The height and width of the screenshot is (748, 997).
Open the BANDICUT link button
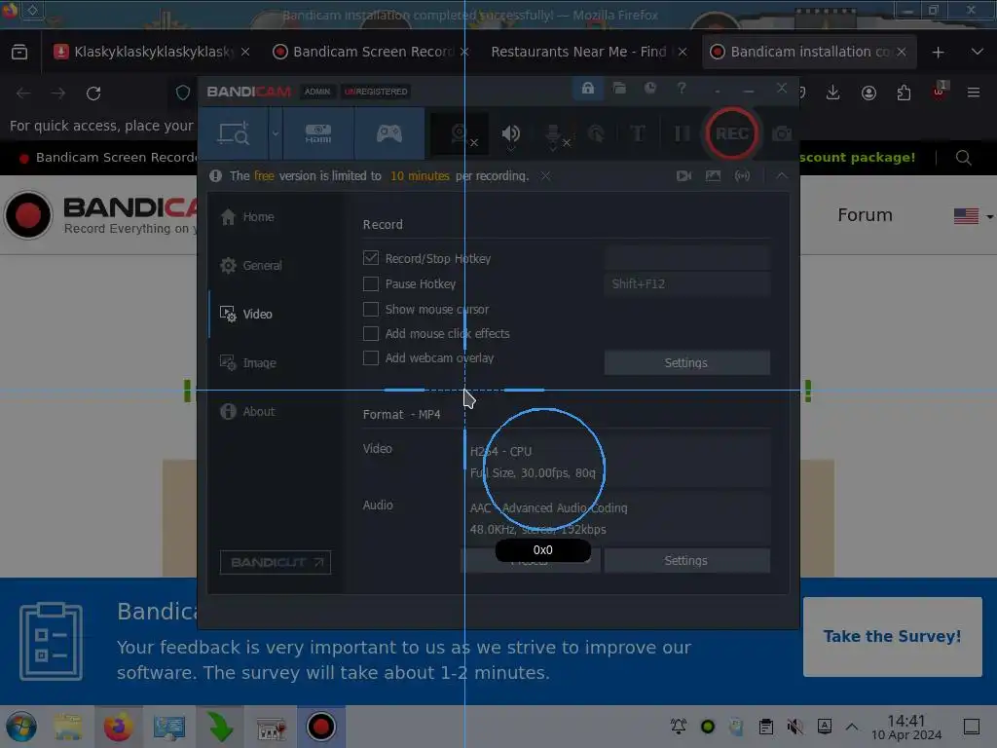276,562
